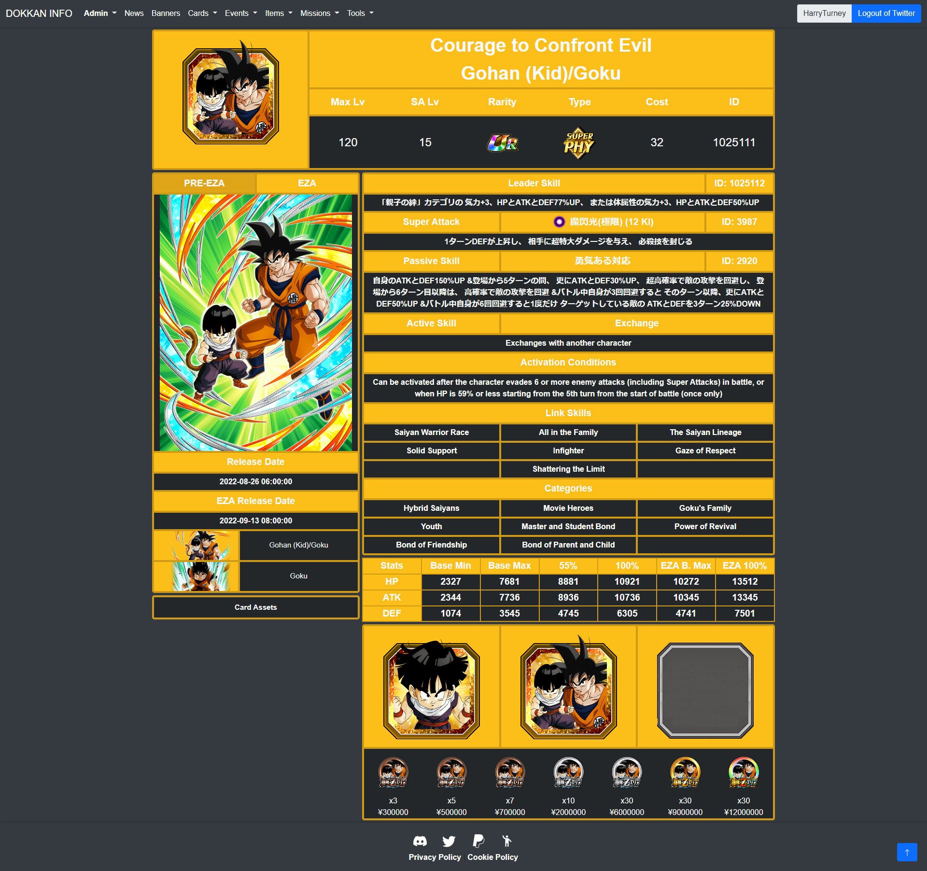This screenshot has width=927, height=871.
Task: Click the awakening medal with x5 quantity
Action: [451, 772]
